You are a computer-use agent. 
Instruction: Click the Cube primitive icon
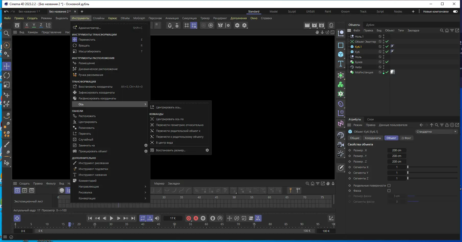coord(341,54)
